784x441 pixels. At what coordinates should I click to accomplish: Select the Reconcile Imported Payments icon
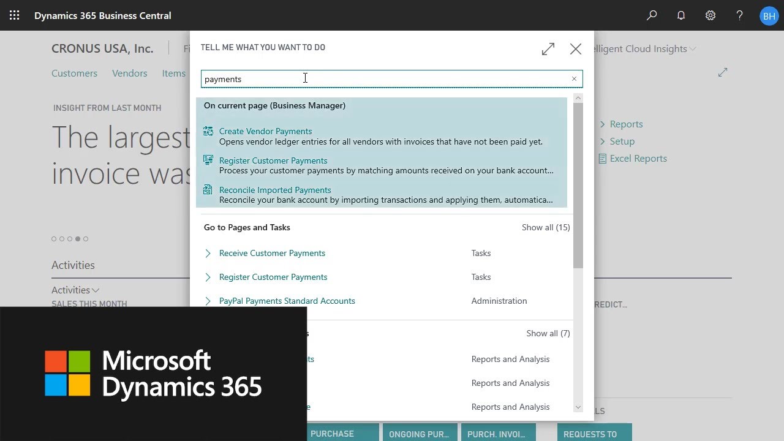point(208,189)
